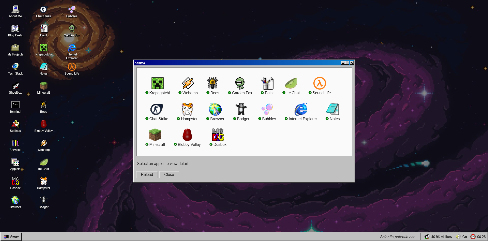Open Notes desktop icon
The height and width of the screenshot is (241, 488).
click(43, 69)
